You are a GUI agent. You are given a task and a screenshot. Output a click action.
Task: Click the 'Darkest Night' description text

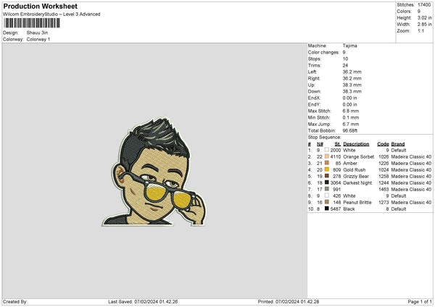(x=357, y=182)
